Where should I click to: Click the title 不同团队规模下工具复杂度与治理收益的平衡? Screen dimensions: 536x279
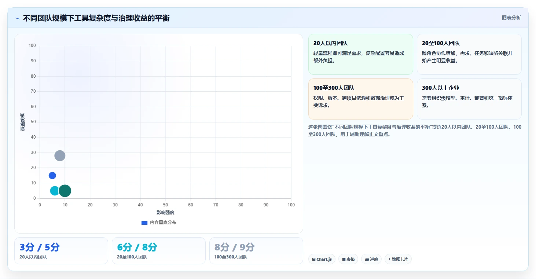[x=96, y=18]
